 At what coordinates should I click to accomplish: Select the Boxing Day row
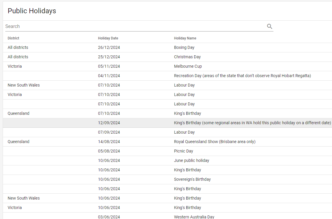coord(184,48)
